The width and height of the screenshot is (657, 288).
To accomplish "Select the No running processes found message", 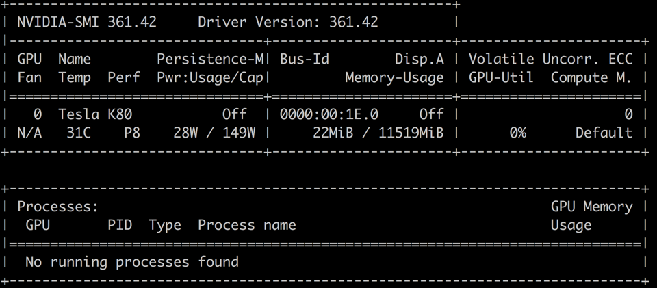I will [132, 261].
